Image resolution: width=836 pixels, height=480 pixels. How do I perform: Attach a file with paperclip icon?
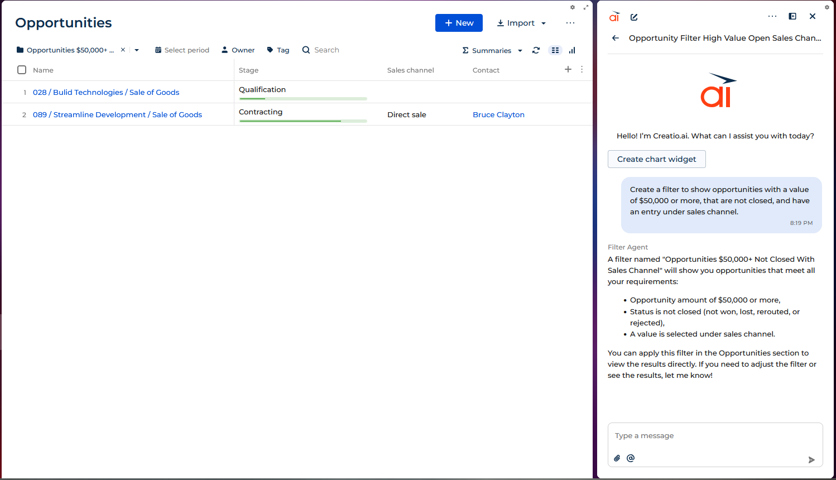617,458
